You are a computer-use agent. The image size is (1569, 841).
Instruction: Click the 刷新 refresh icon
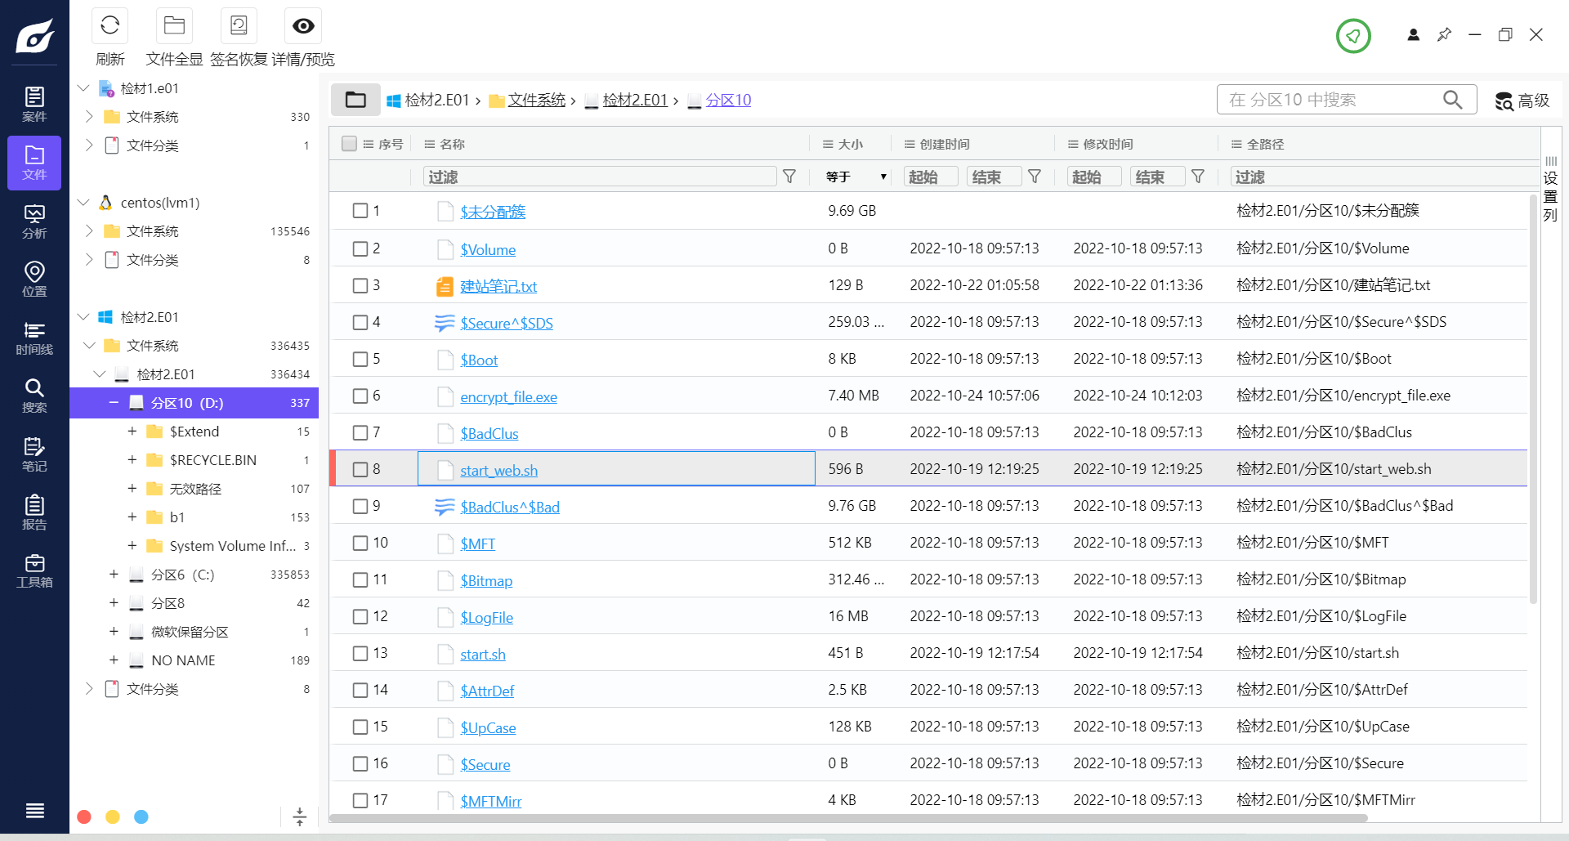[x=110, y=26]
